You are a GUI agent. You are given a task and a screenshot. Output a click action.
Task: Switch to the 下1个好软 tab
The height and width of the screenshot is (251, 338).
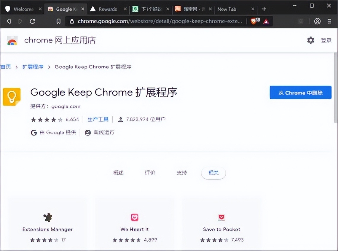tap(151, 9)
